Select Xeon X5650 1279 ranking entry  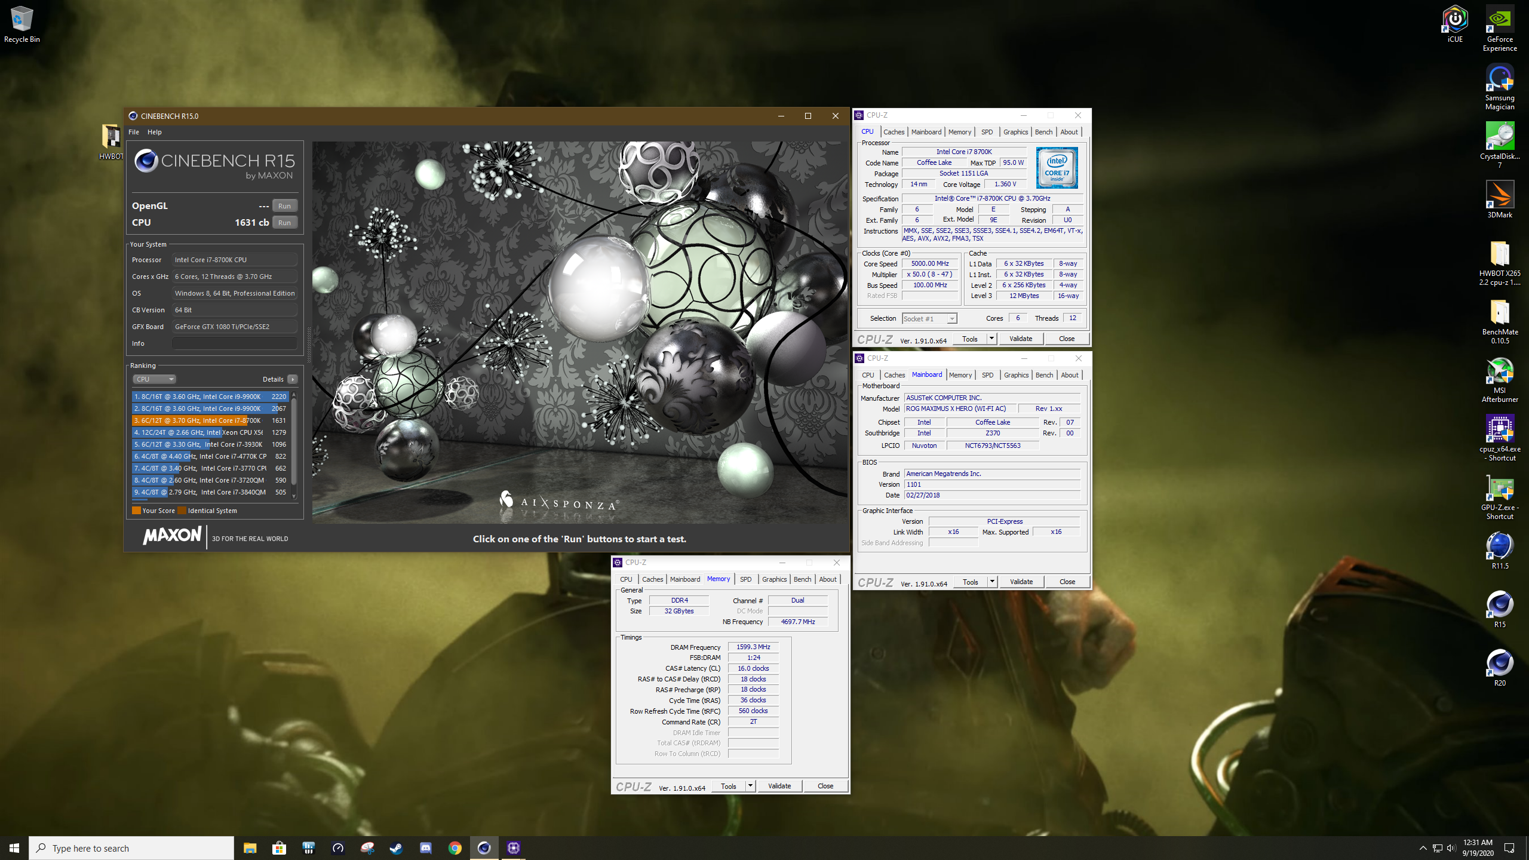tap(210, 432)
